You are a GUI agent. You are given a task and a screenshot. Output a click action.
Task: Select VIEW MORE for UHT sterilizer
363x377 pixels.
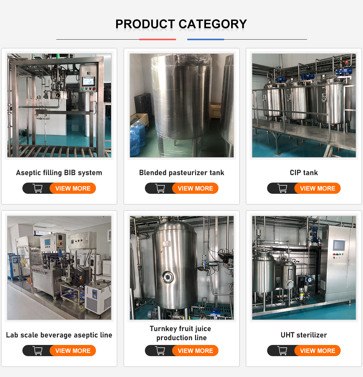pos(318,351)
